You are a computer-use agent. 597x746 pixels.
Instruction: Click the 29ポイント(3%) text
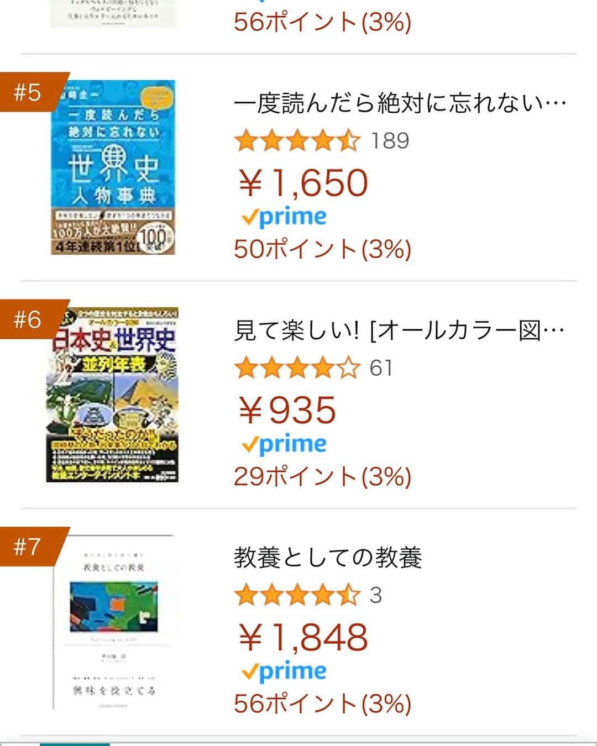323,476
